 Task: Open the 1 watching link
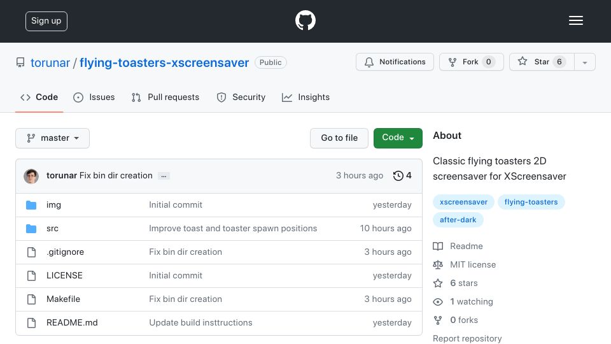click(472, 301)
